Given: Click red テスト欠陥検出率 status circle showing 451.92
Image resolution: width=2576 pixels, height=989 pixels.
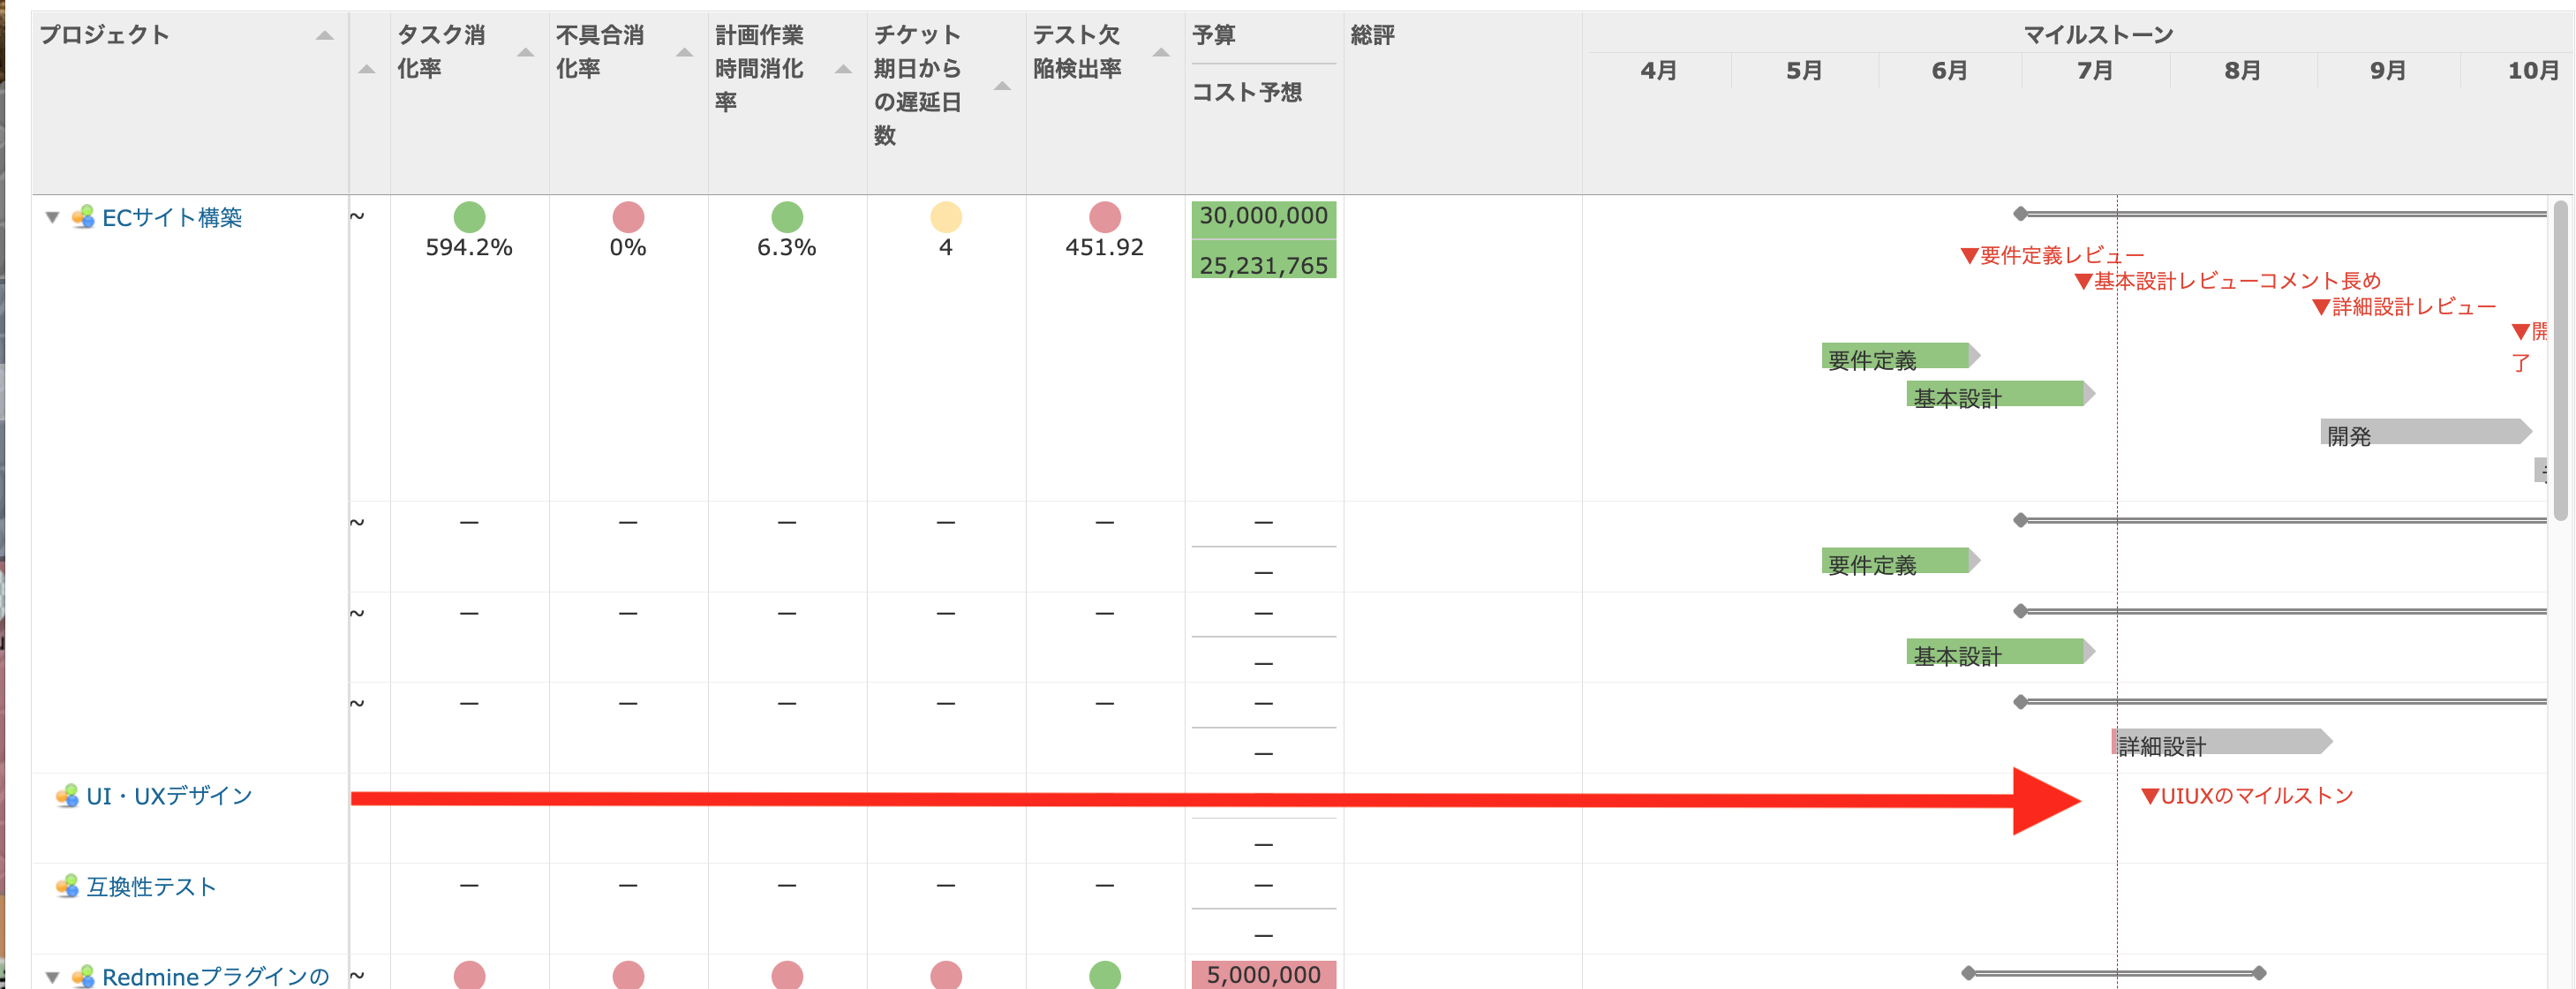Looking at the screenshot, I should click(1104, 216).
